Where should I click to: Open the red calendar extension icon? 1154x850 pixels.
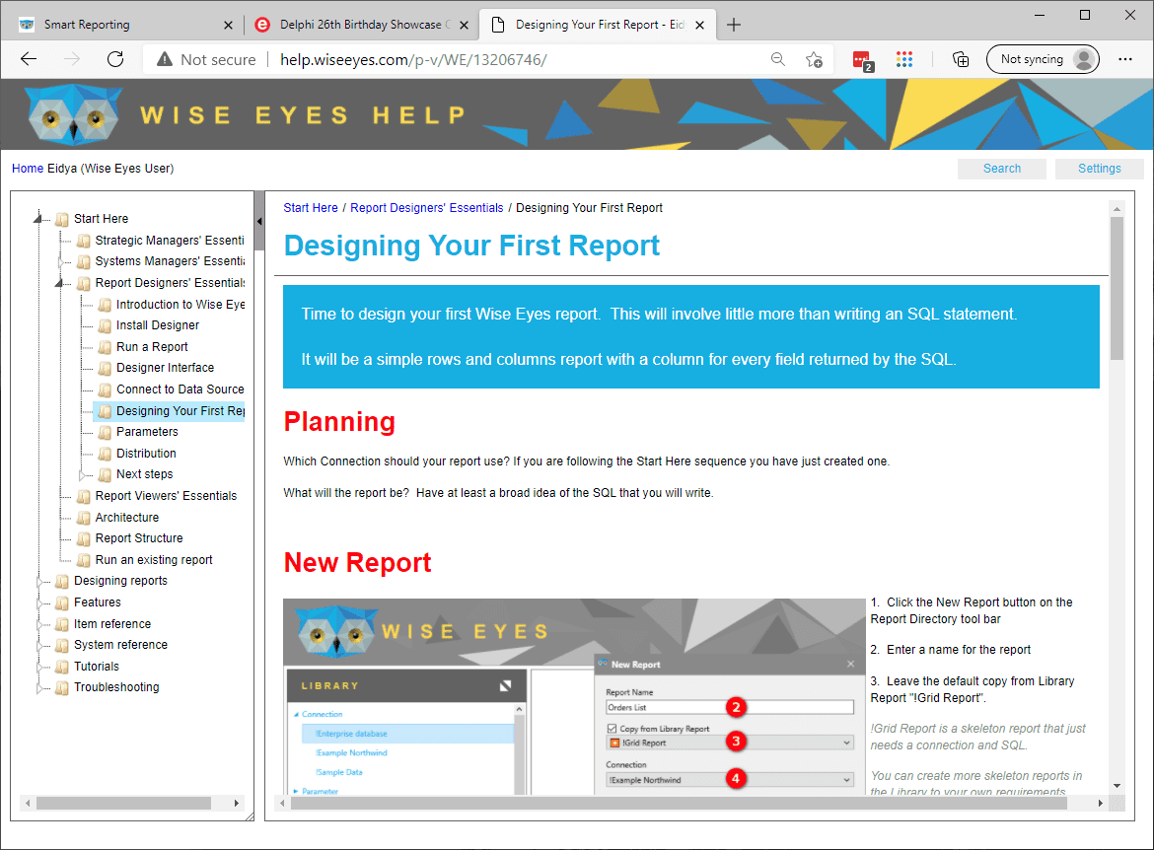[x=863, y=60]
